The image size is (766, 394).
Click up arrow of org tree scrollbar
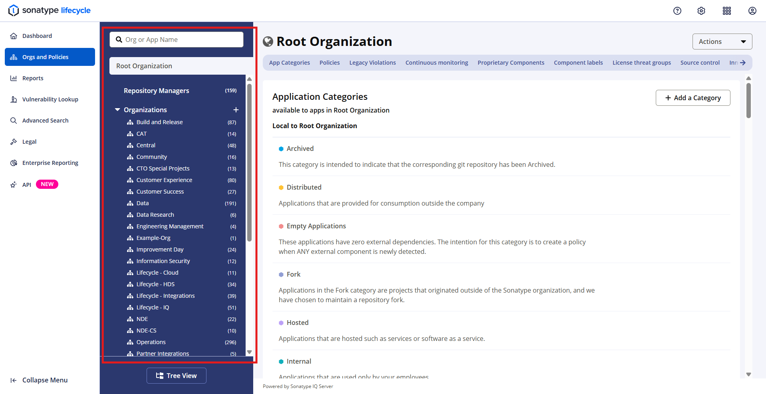tap(249, 79)
